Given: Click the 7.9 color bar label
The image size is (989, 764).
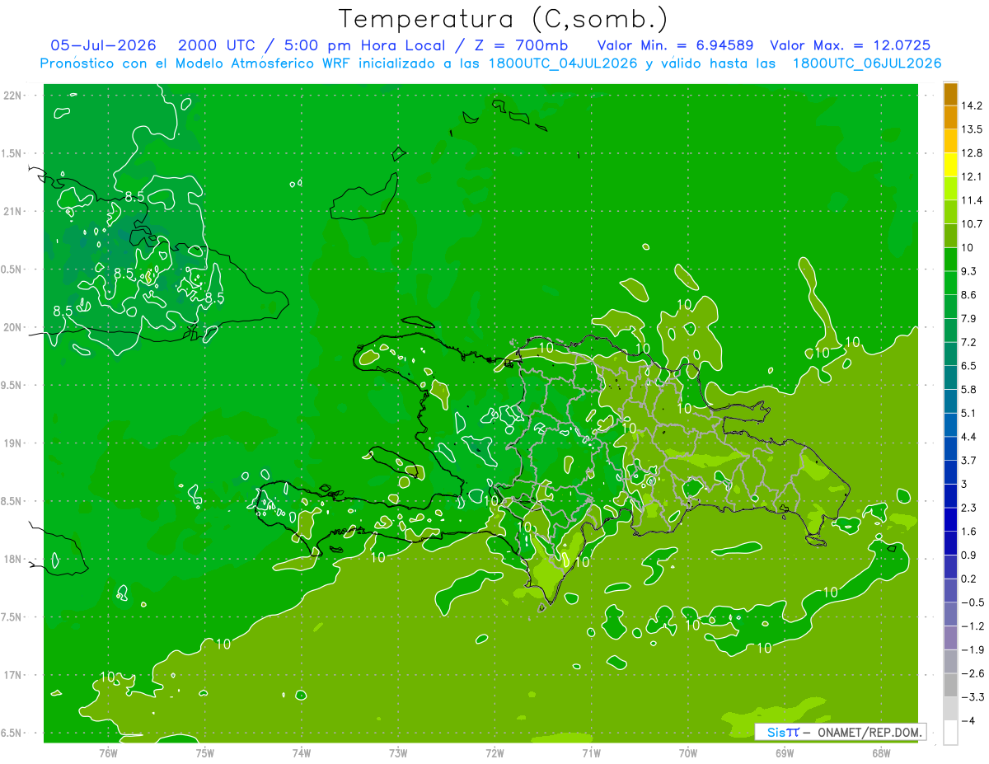Looking at the screenshot, I should pos(969,318).
